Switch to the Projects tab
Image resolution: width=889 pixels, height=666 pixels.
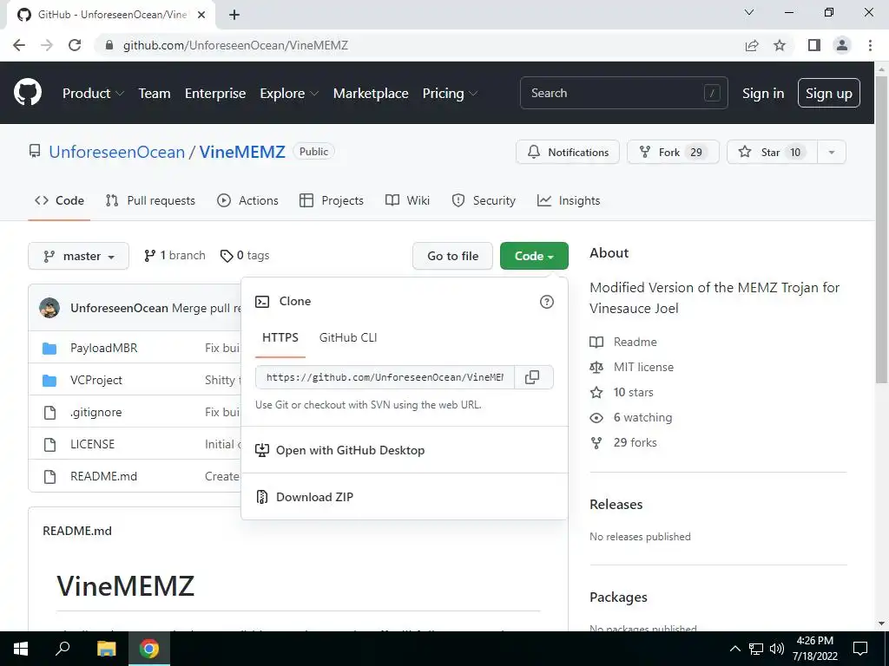tap(332, 200)
